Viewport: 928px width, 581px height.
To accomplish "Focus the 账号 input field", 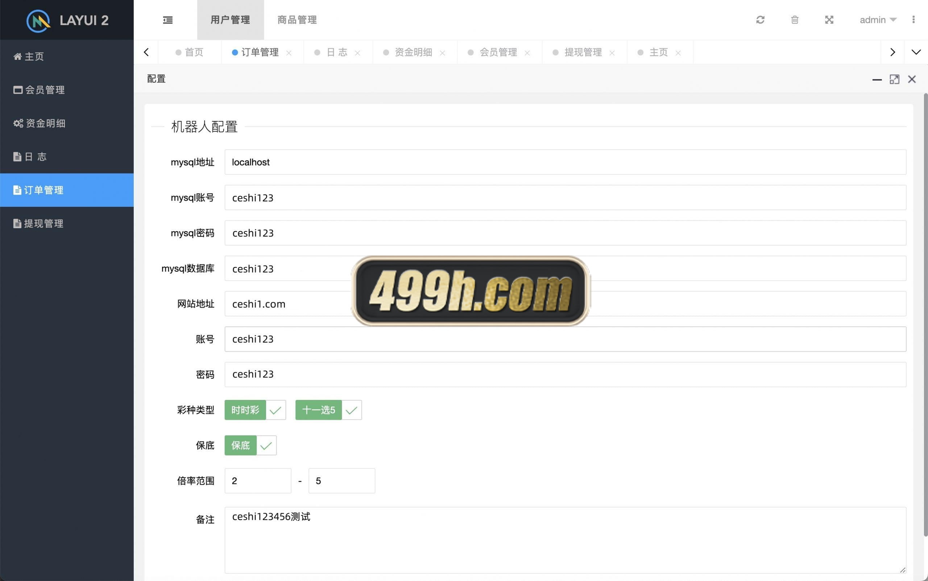I will pos(565,339).
